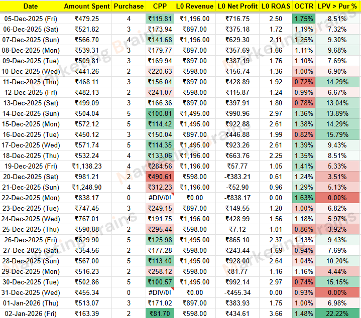
Task: Select the 02-Jan-2026 (Fri) date cell
Action: click(31, 313)
